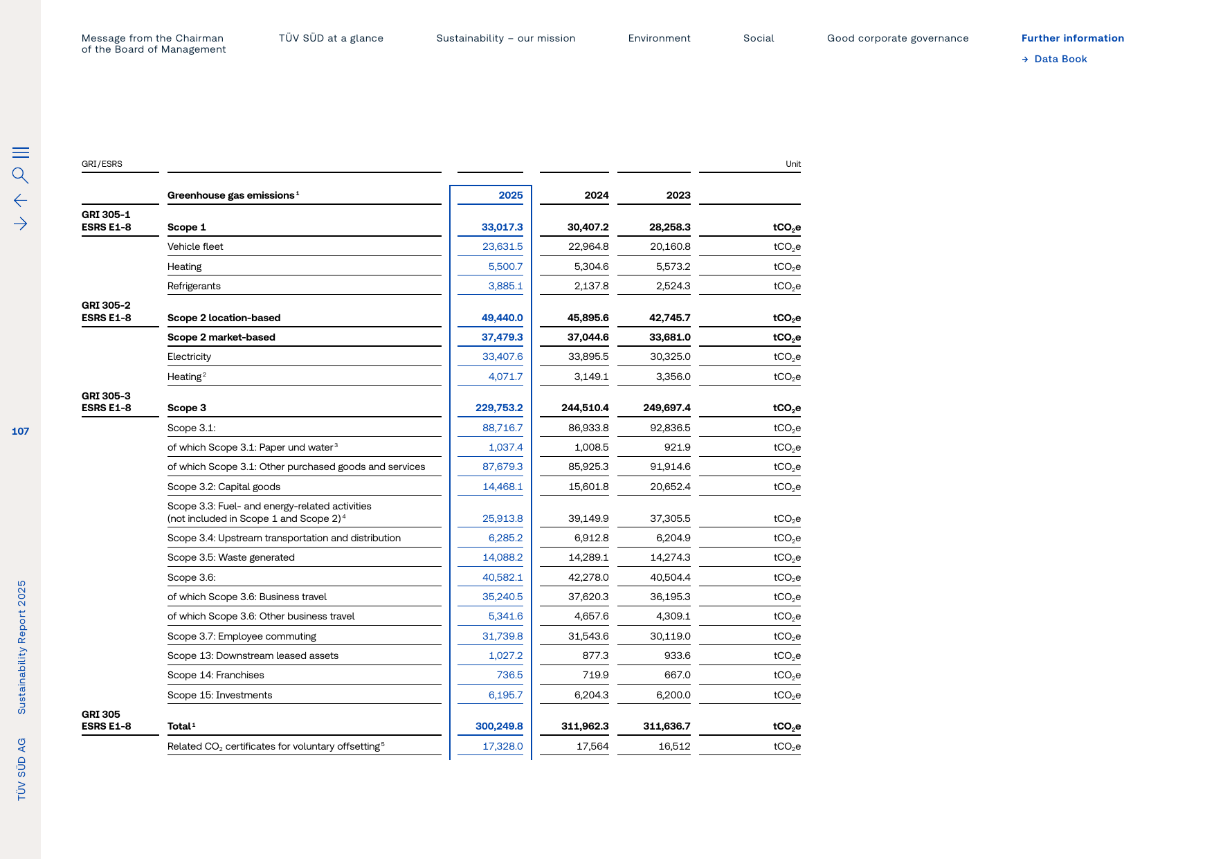Click Related CO2 certificates row label
The height and width of the screenshot is (859, 1214).
tap(276, 746)
